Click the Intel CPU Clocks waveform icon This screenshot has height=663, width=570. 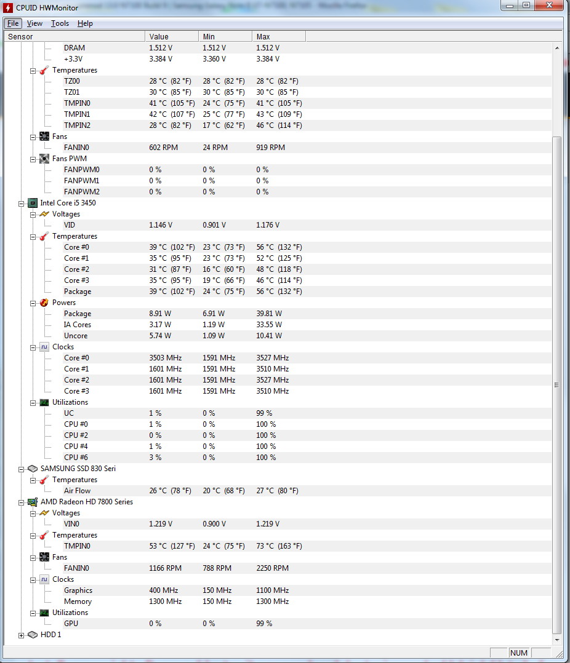pyautogui.click(x=44, y=347)
